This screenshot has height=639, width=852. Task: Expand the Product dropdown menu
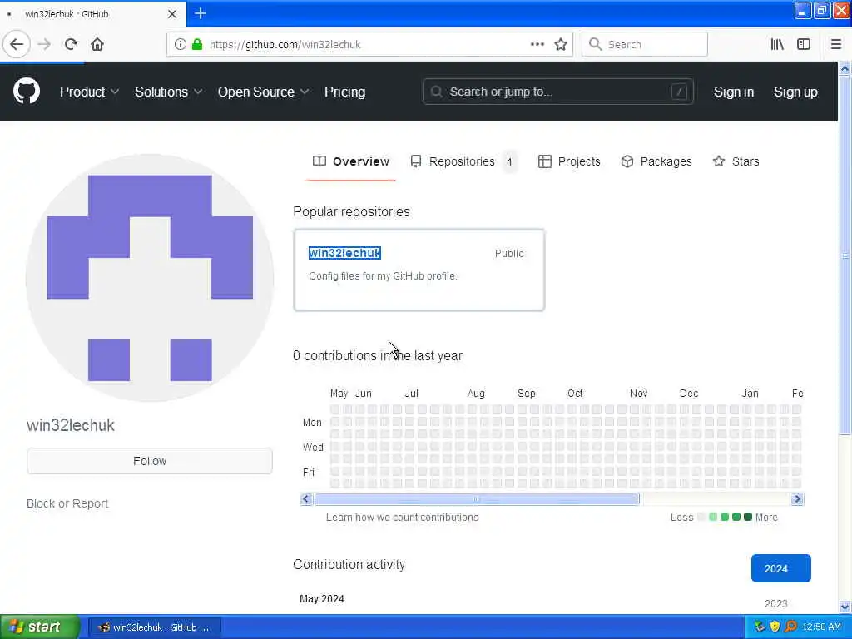pyautogui.click(x=89, y=92)
